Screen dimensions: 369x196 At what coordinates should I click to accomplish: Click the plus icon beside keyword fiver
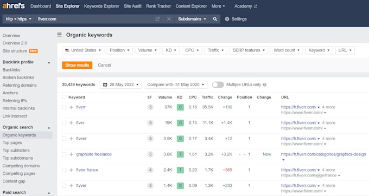click(71, 123)
